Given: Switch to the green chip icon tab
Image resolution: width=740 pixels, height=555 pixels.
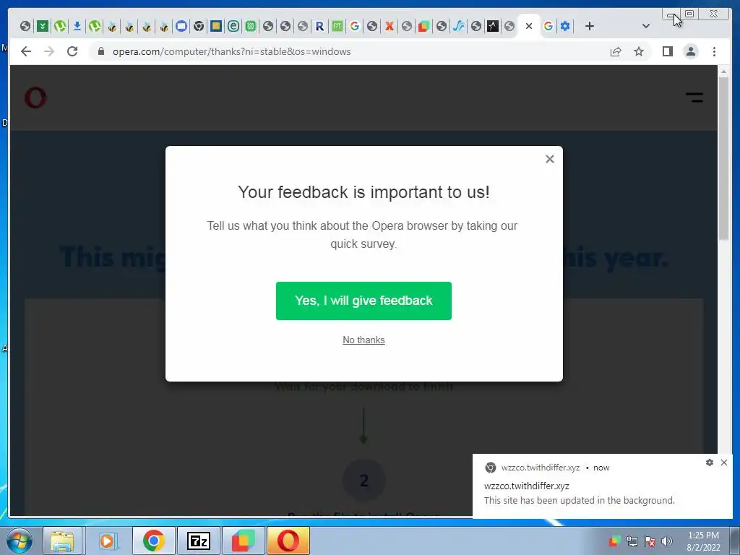Looking at the screenshot, I should pos(251,26).
